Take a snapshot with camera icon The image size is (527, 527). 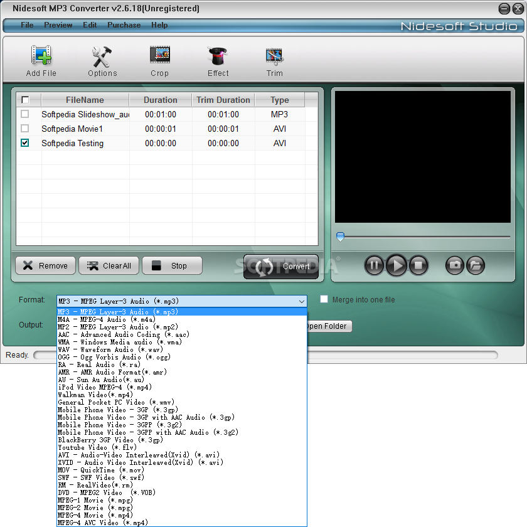point(455,265)
